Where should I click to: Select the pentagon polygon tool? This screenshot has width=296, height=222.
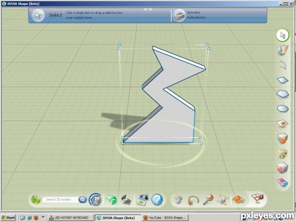(x=283, y=94)
